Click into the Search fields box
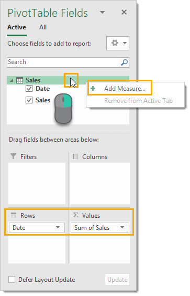The height and width of the screenshot is (296, 190). (x=64, y=62)
